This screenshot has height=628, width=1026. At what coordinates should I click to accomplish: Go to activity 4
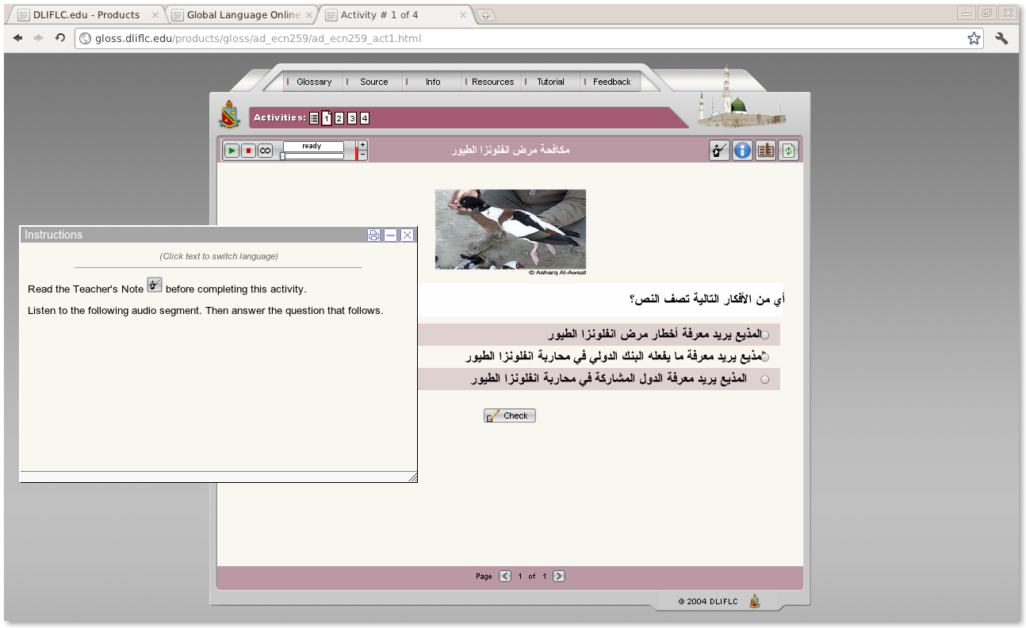(365, 118)
